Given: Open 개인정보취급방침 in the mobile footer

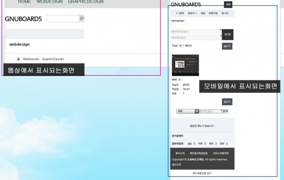Looking at the screenshot, I should tap(198, 153).
